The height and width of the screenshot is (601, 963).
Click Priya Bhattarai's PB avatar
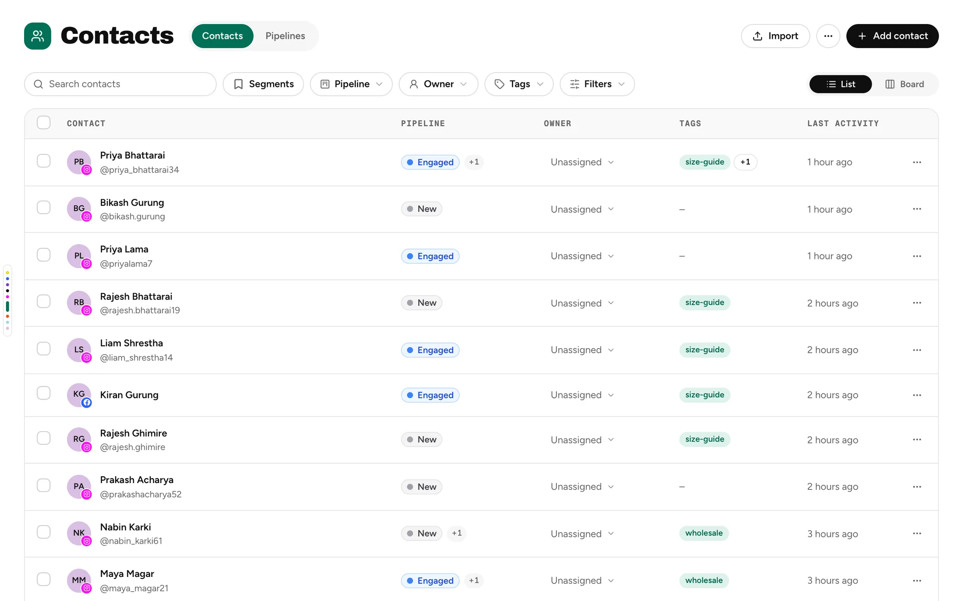click(79, 162)
